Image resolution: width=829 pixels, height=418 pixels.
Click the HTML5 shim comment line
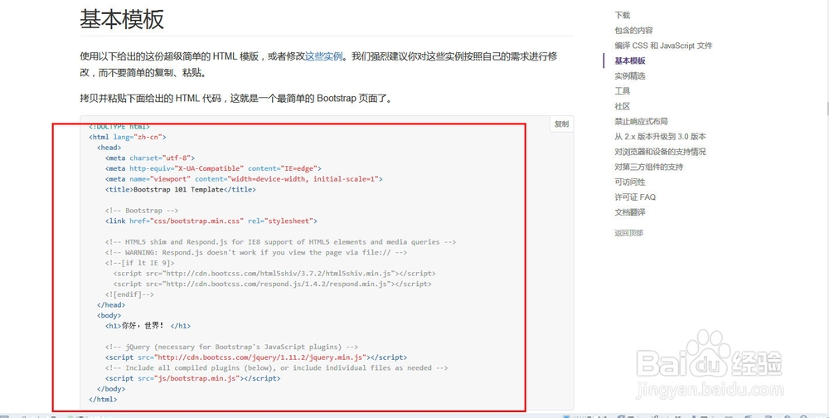pos(280,242)
